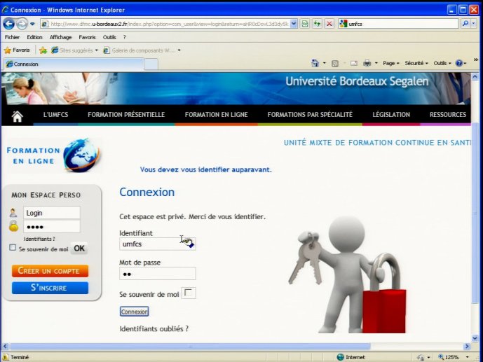Click the RSS feeds icon
The width and height of the screenshot is (483, 362).
click(335, 63)
